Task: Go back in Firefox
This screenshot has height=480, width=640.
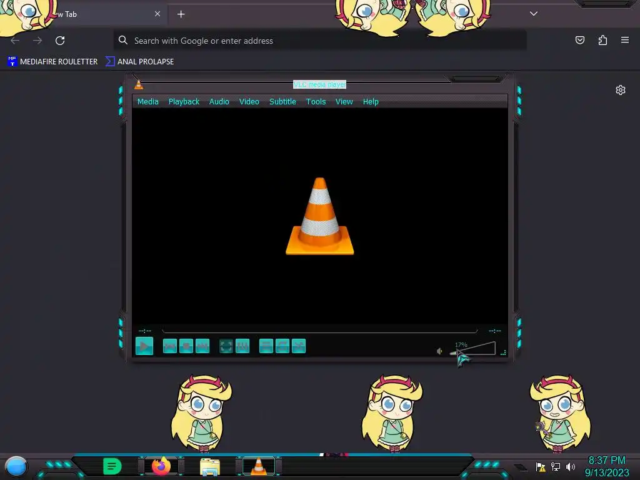Action: tap(15, 41)
